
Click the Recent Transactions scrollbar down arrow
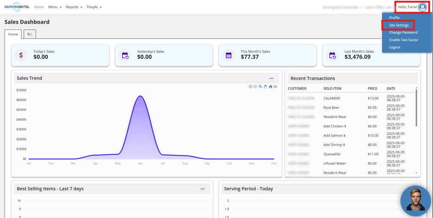(416, 173)
